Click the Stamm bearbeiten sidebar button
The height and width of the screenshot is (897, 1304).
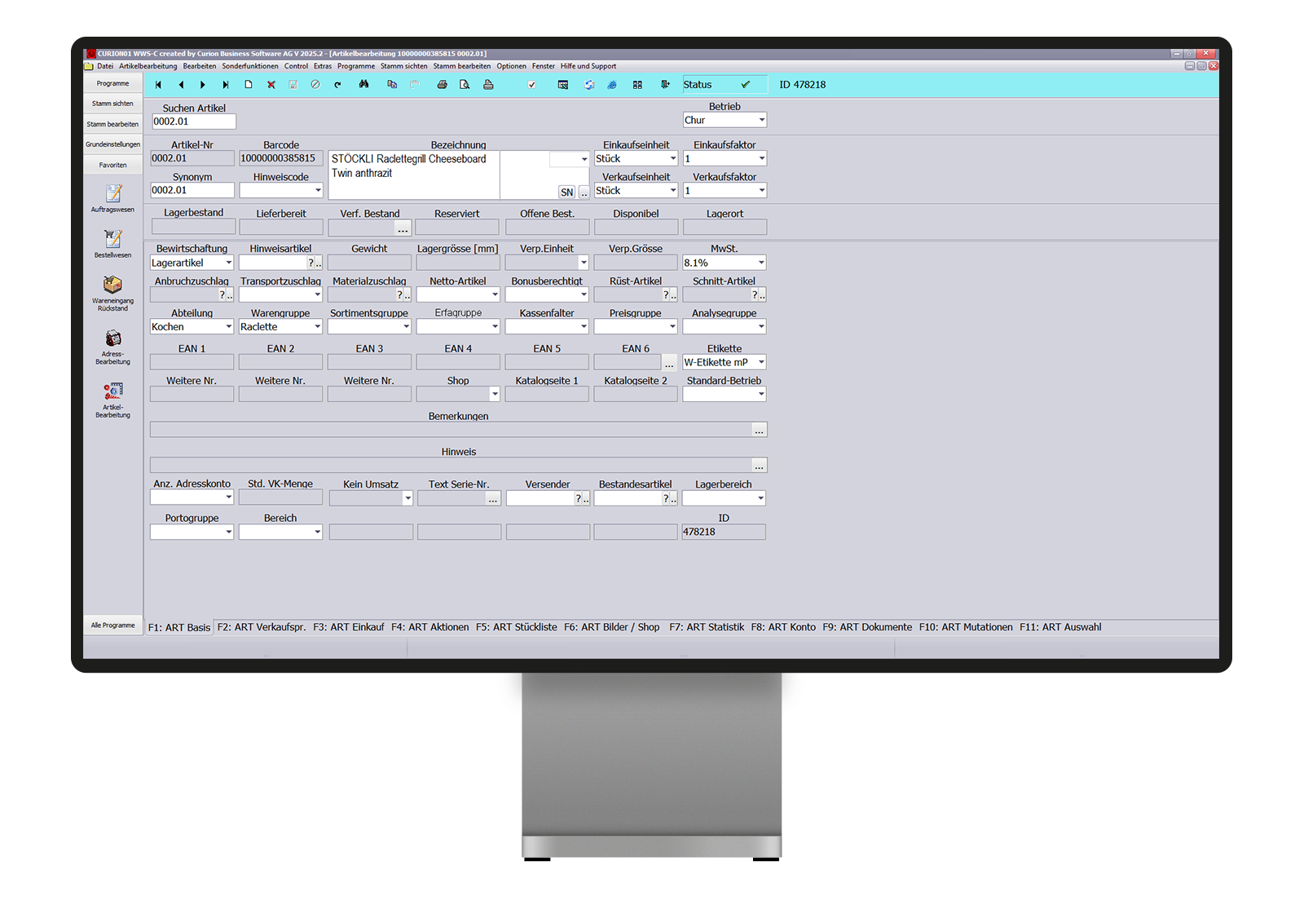pos(112,124)
